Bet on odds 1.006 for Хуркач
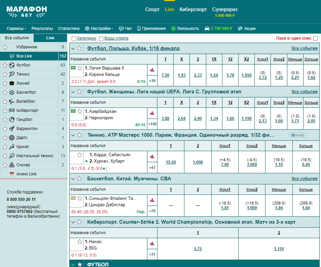Viewport: 321px width, 267px height. point(198,162)
